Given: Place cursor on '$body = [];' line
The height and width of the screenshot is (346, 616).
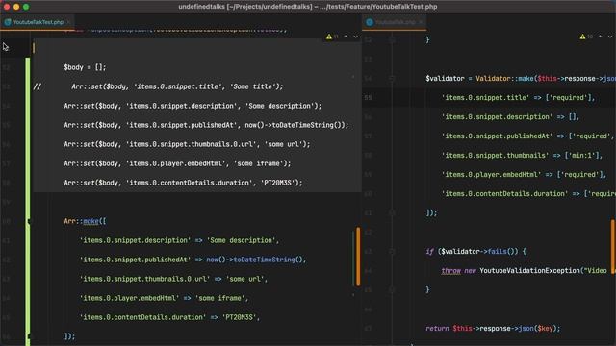Looking at the screenshot, I should [85, 67].
